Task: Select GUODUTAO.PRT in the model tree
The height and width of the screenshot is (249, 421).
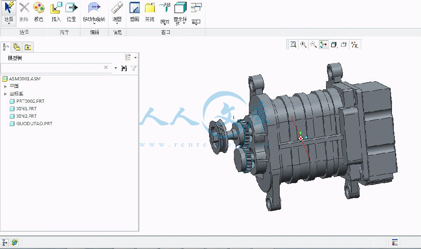Action: tap(34, 124)
